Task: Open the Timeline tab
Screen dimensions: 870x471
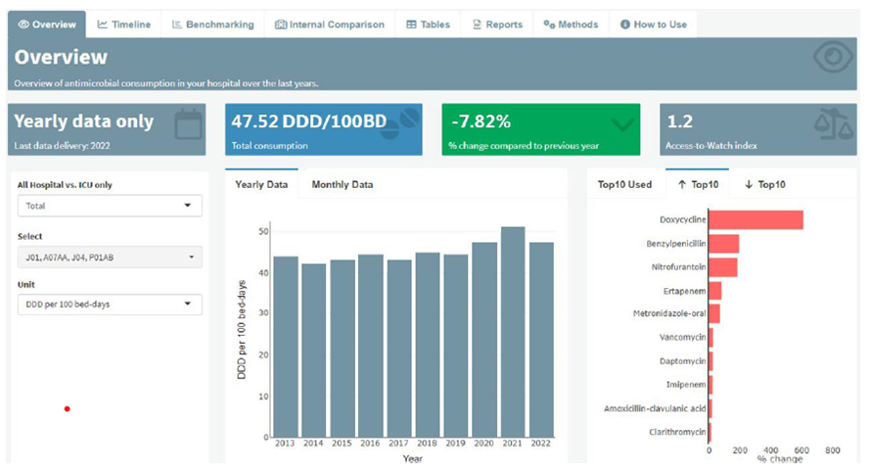Action: click(x=123, y=24)
